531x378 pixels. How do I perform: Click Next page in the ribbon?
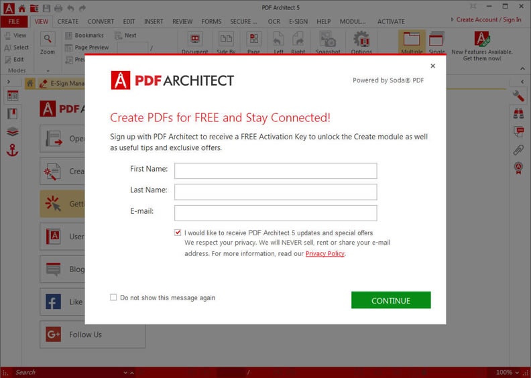[125, 36]
